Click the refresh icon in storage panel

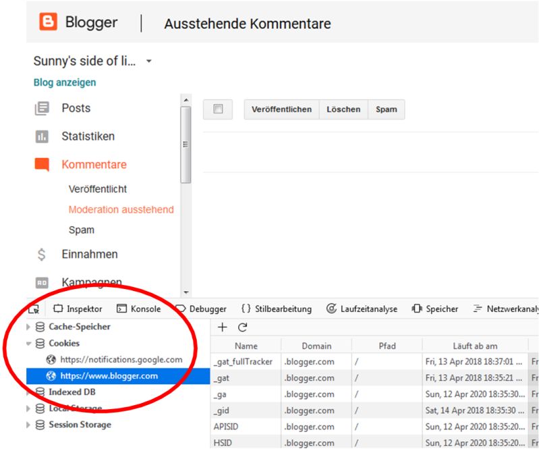243,327
